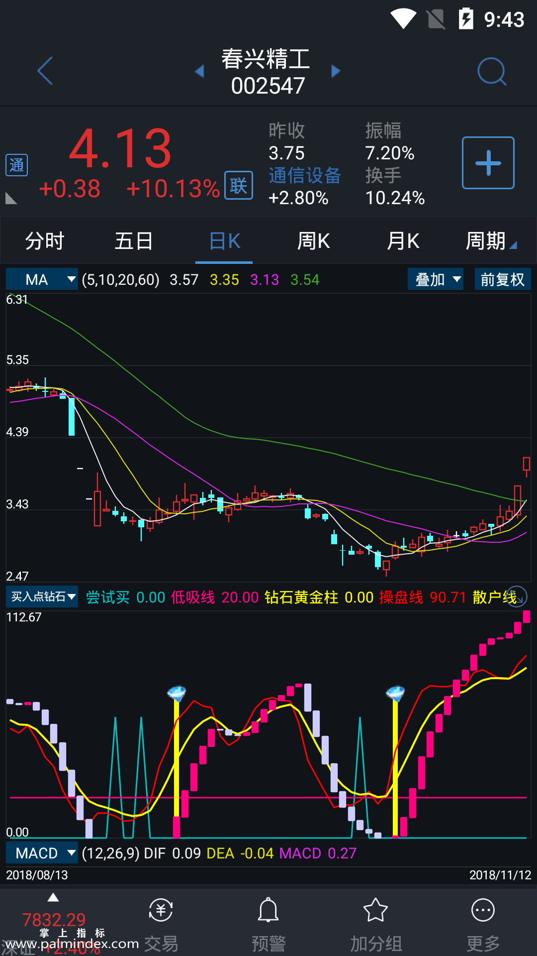537x956 pixels.
Task: Expand the small corner triangle under 通
Action: pyautogui.click(x=11, y=198)
